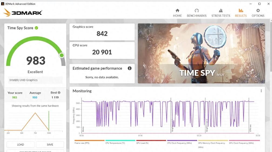
Task: Switch to the Results tab
Action: coord(241,13)
